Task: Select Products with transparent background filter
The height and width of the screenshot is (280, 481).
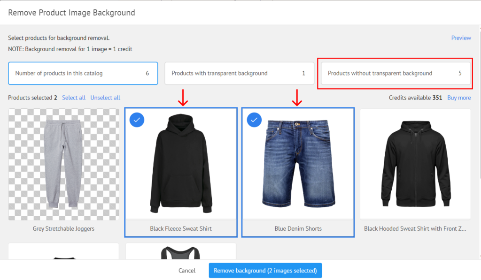Action: (239, 73)
